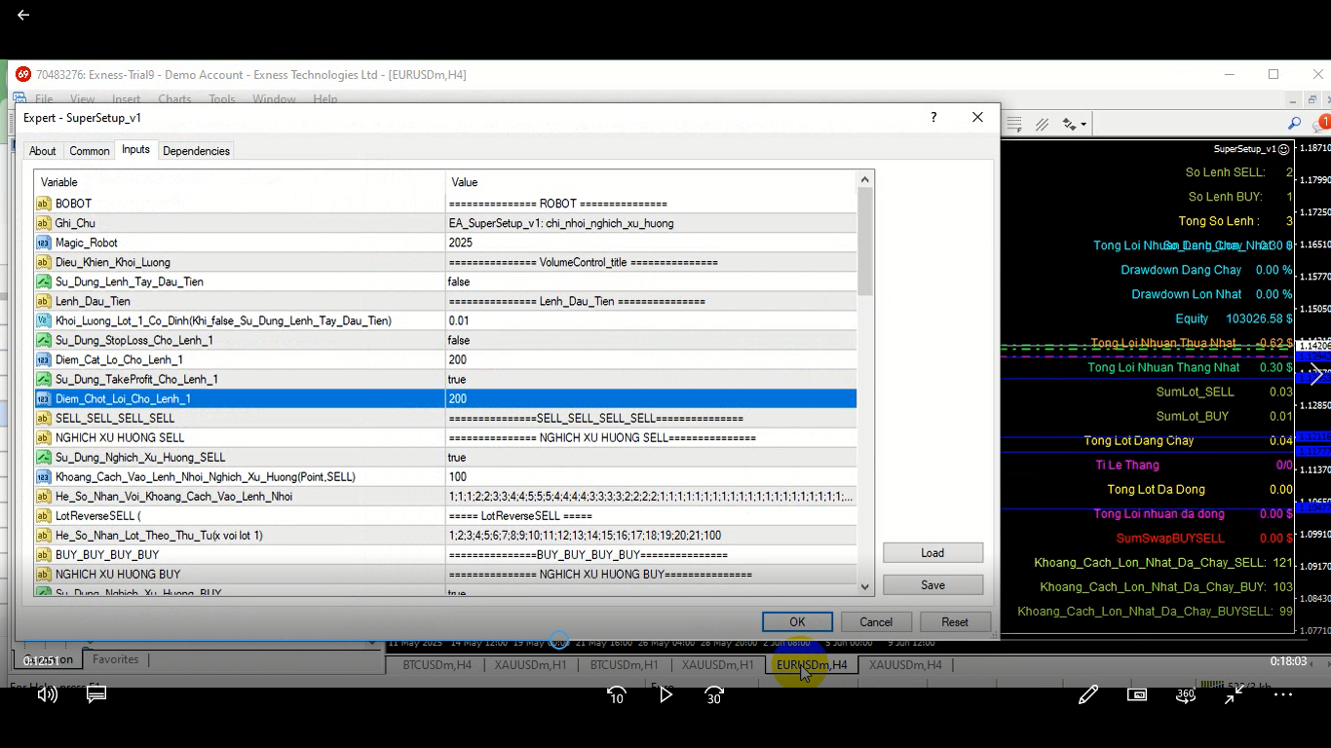The image size is (1331, 748).
Task: Click the Equity 103026.58 $ label on chart
Action: click(x=1234, y=318)
